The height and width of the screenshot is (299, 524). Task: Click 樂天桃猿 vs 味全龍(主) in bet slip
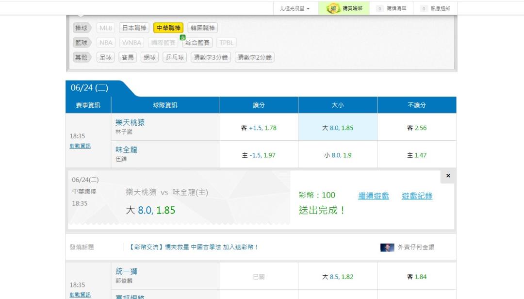coord(167,192)
